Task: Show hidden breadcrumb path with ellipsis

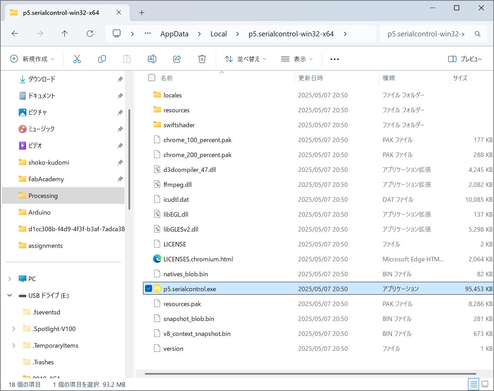Action: [x=148, y=34]
